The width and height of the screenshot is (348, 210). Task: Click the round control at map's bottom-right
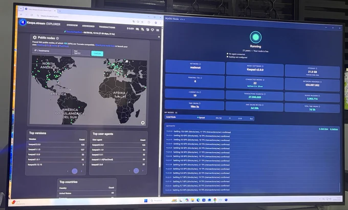pyautogui.click(x=143, y=122)
